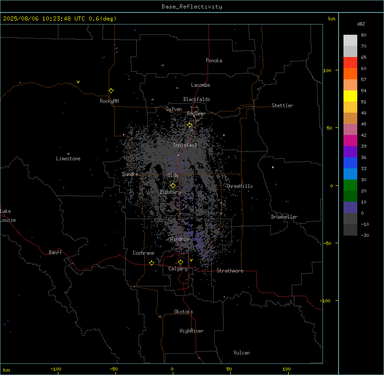384x375 pixels.
Task: Pick the blue 36 dBZ legend swatch
Action: click(350, 163)
